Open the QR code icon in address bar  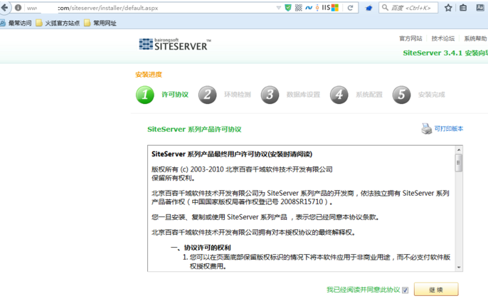(x=299, y=7)
